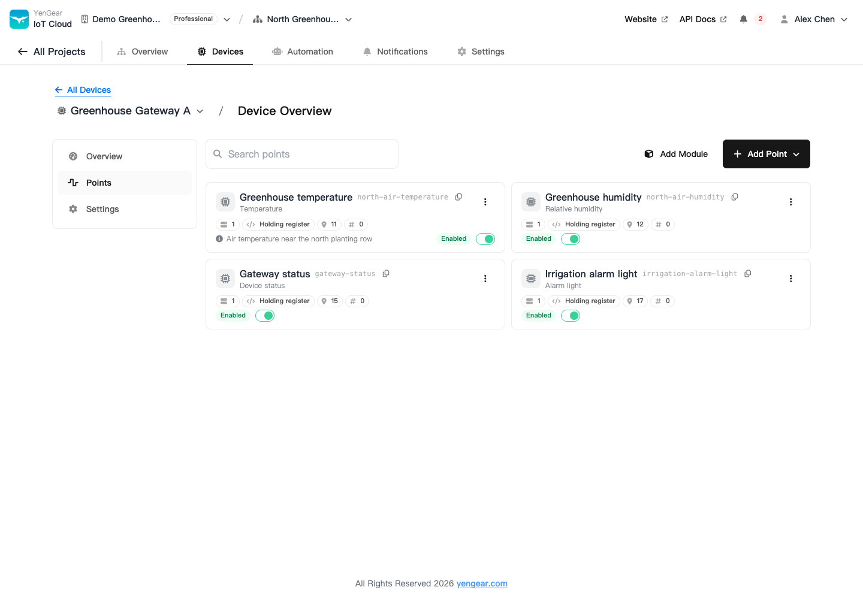
Task: Disable the Greenhouse humidity point
Action: coord(571,239)
